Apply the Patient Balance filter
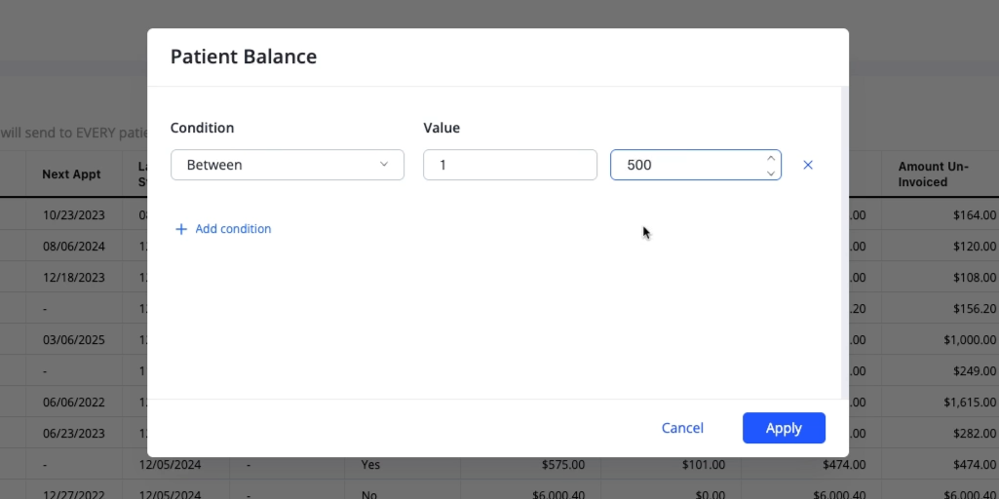The height and width of the screenshot is (499, 999). click(784, 428)
